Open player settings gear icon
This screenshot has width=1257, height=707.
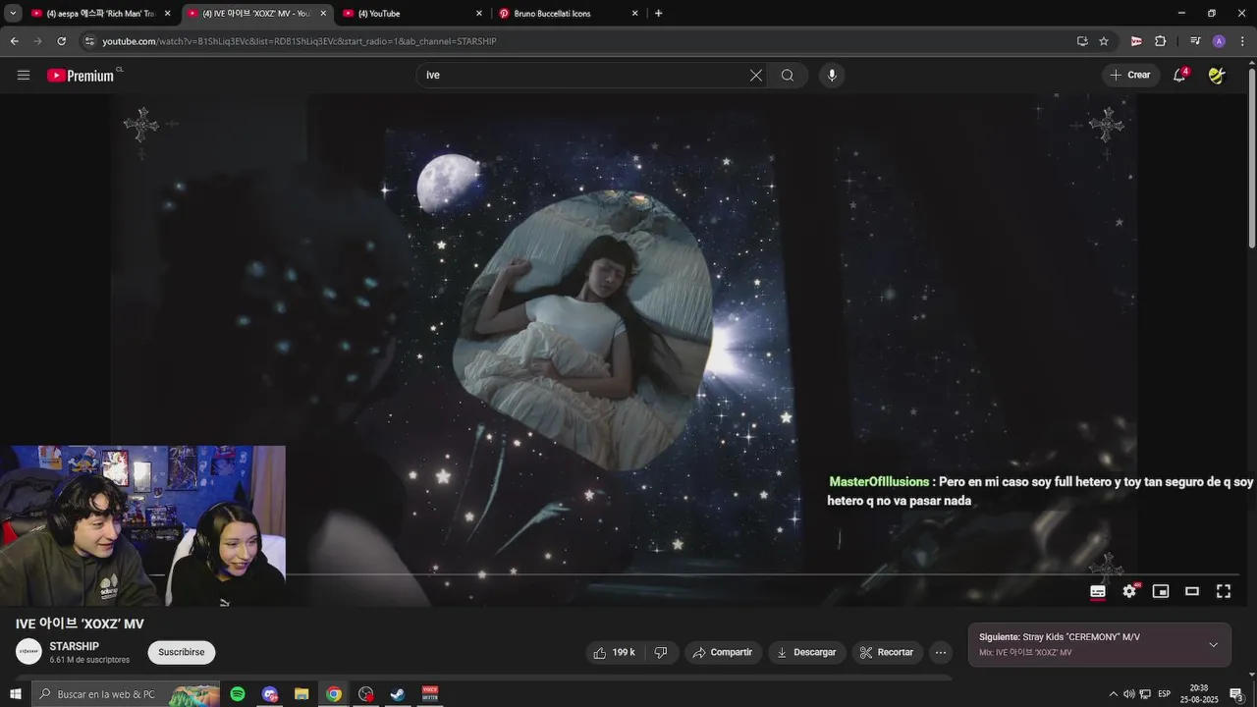[x=1129, y=591]
